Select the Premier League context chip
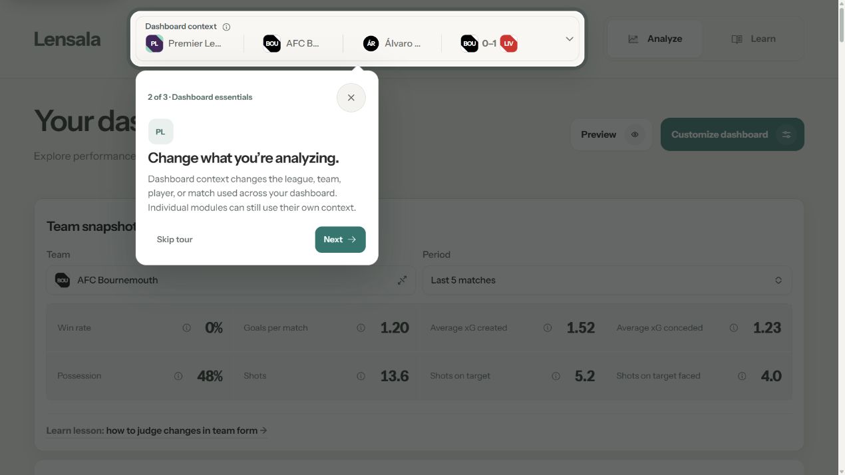The image size is (845, 475). pos(184,44)
